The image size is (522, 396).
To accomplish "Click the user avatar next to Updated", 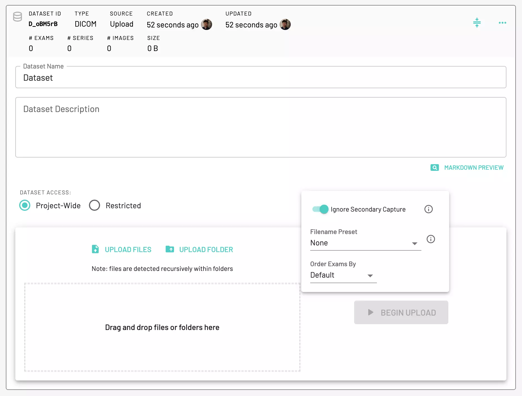I will pos(285,25).
